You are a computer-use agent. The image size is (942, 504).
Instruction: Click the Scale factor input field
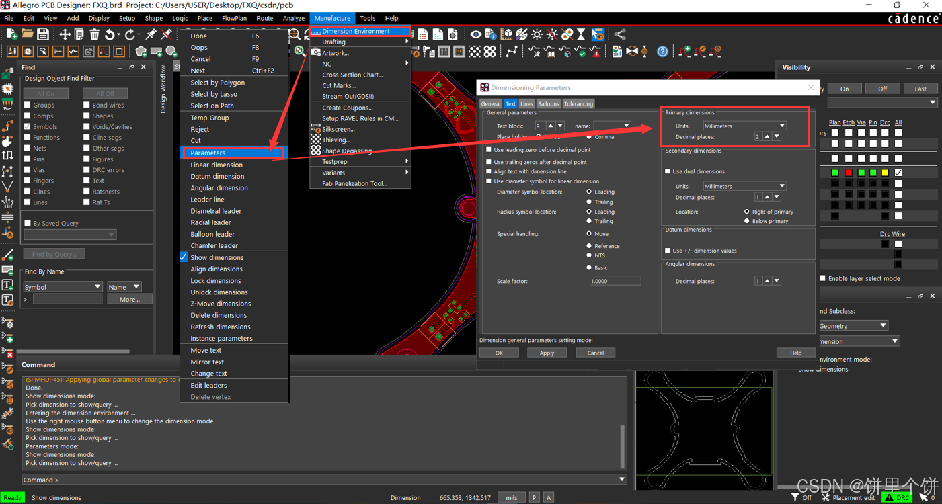[x=615, y=281]
